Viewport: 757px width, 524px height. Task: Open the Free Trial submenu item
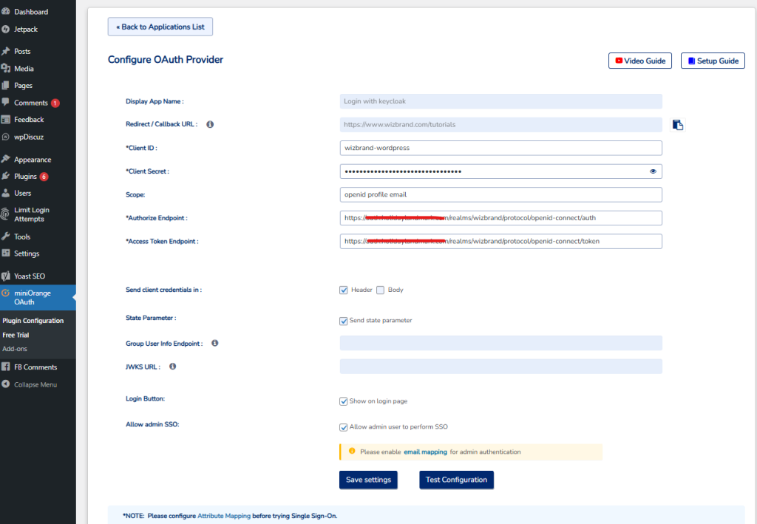tap(16, 335)
